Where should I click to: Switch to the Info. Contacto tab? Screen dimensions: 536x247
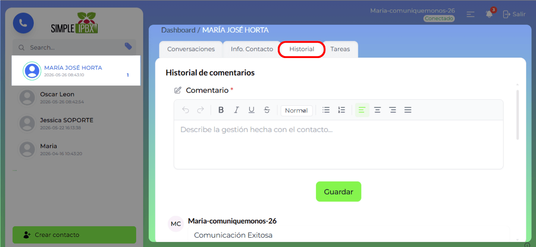252,49
